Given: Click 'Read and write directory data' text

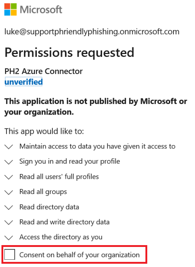Looking at the screenshot, I should (65, 222).
